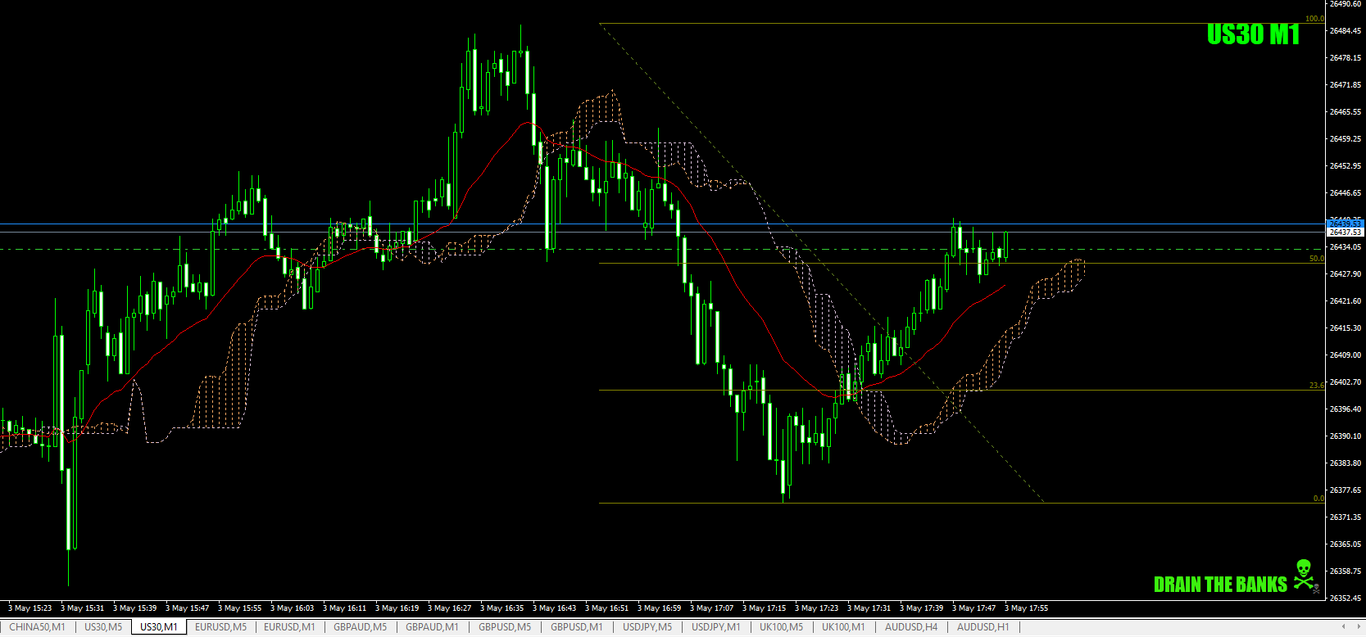The height and width of the screenshot is (637, 1366).
Task: Click the 26377.65 price scale value
Action: click(x=1346, y=490)
